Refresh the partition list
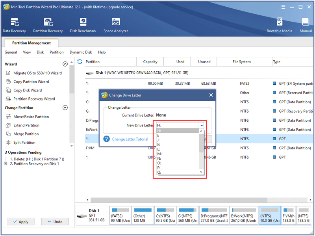315x236 pixels. 80,61
